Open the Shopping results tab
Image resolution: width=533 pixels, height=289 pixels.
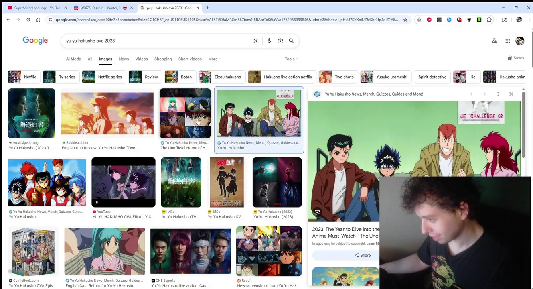point(163,59)
